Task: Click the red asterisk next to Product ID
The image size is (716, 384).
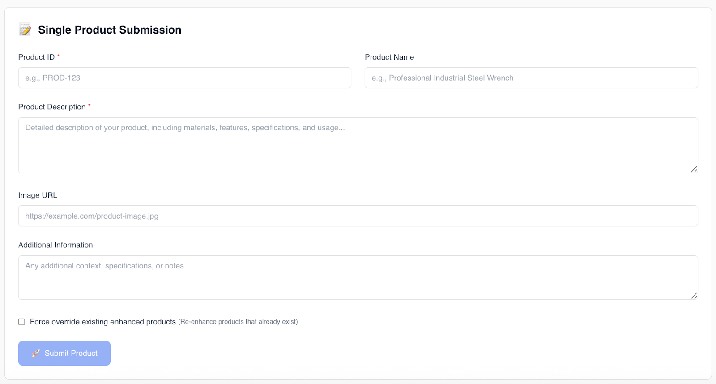Action: tap(58, 56)
